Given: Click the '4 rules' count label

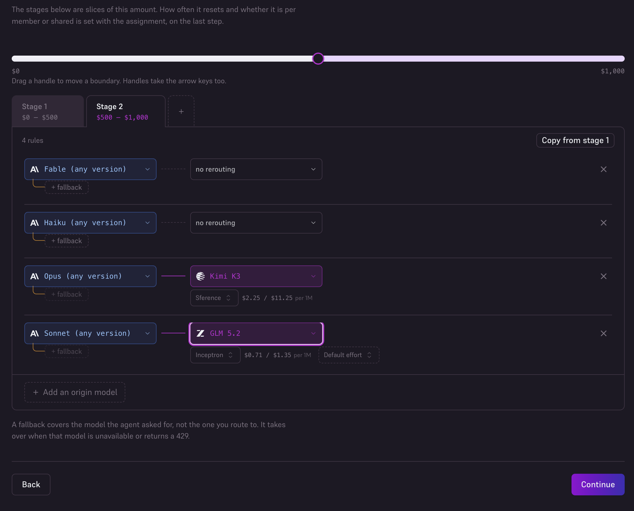Looking at the screenshot, I should pyautogui.click(x=32, y=140).
